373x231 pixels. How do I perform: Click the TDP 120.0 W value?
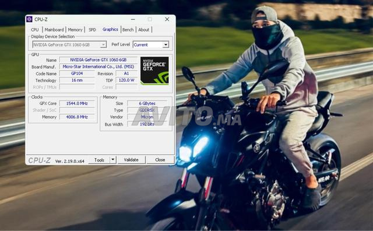(x=126, y=80)
